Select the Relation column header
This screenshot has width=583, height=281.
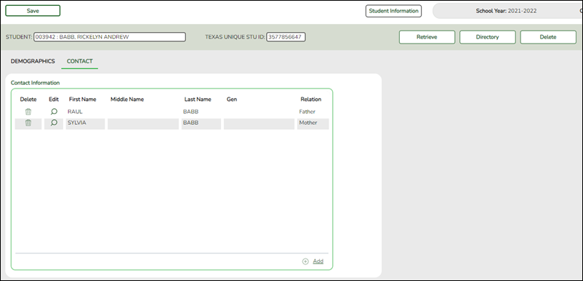pyautogui.click(x=311, y=99)
